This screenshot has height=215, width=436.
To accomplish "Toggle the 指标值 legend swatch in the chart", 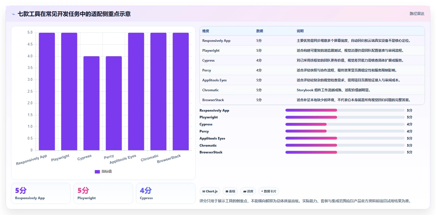I will click(97, 171).
